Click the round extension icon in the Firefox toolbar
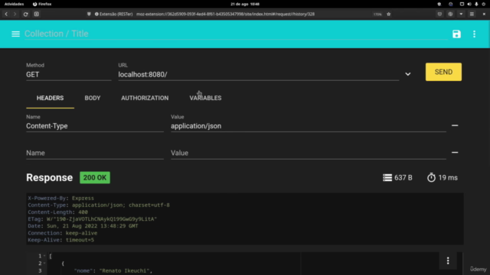 pos(450,14)
